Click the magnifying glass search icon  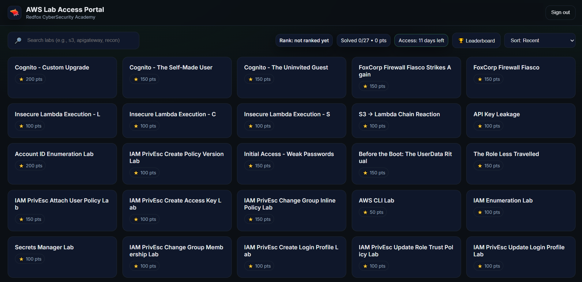coord(18,40)
